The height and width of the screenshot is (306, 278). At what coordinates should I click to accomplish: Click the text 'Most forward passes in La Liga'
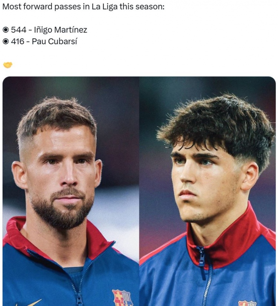coord(60,7)
